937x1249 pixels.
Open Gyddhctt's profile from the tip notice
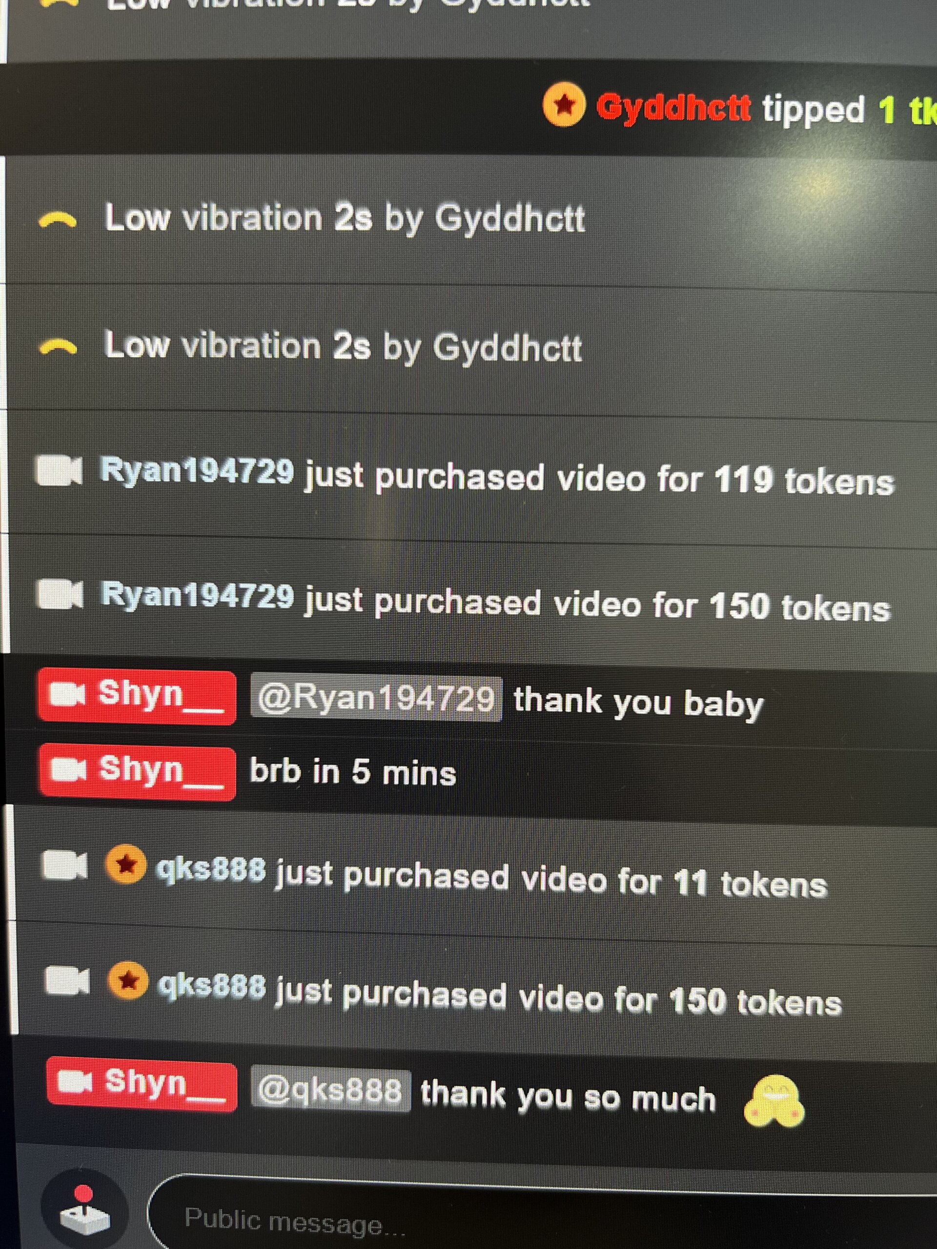[x=673, y=107]
